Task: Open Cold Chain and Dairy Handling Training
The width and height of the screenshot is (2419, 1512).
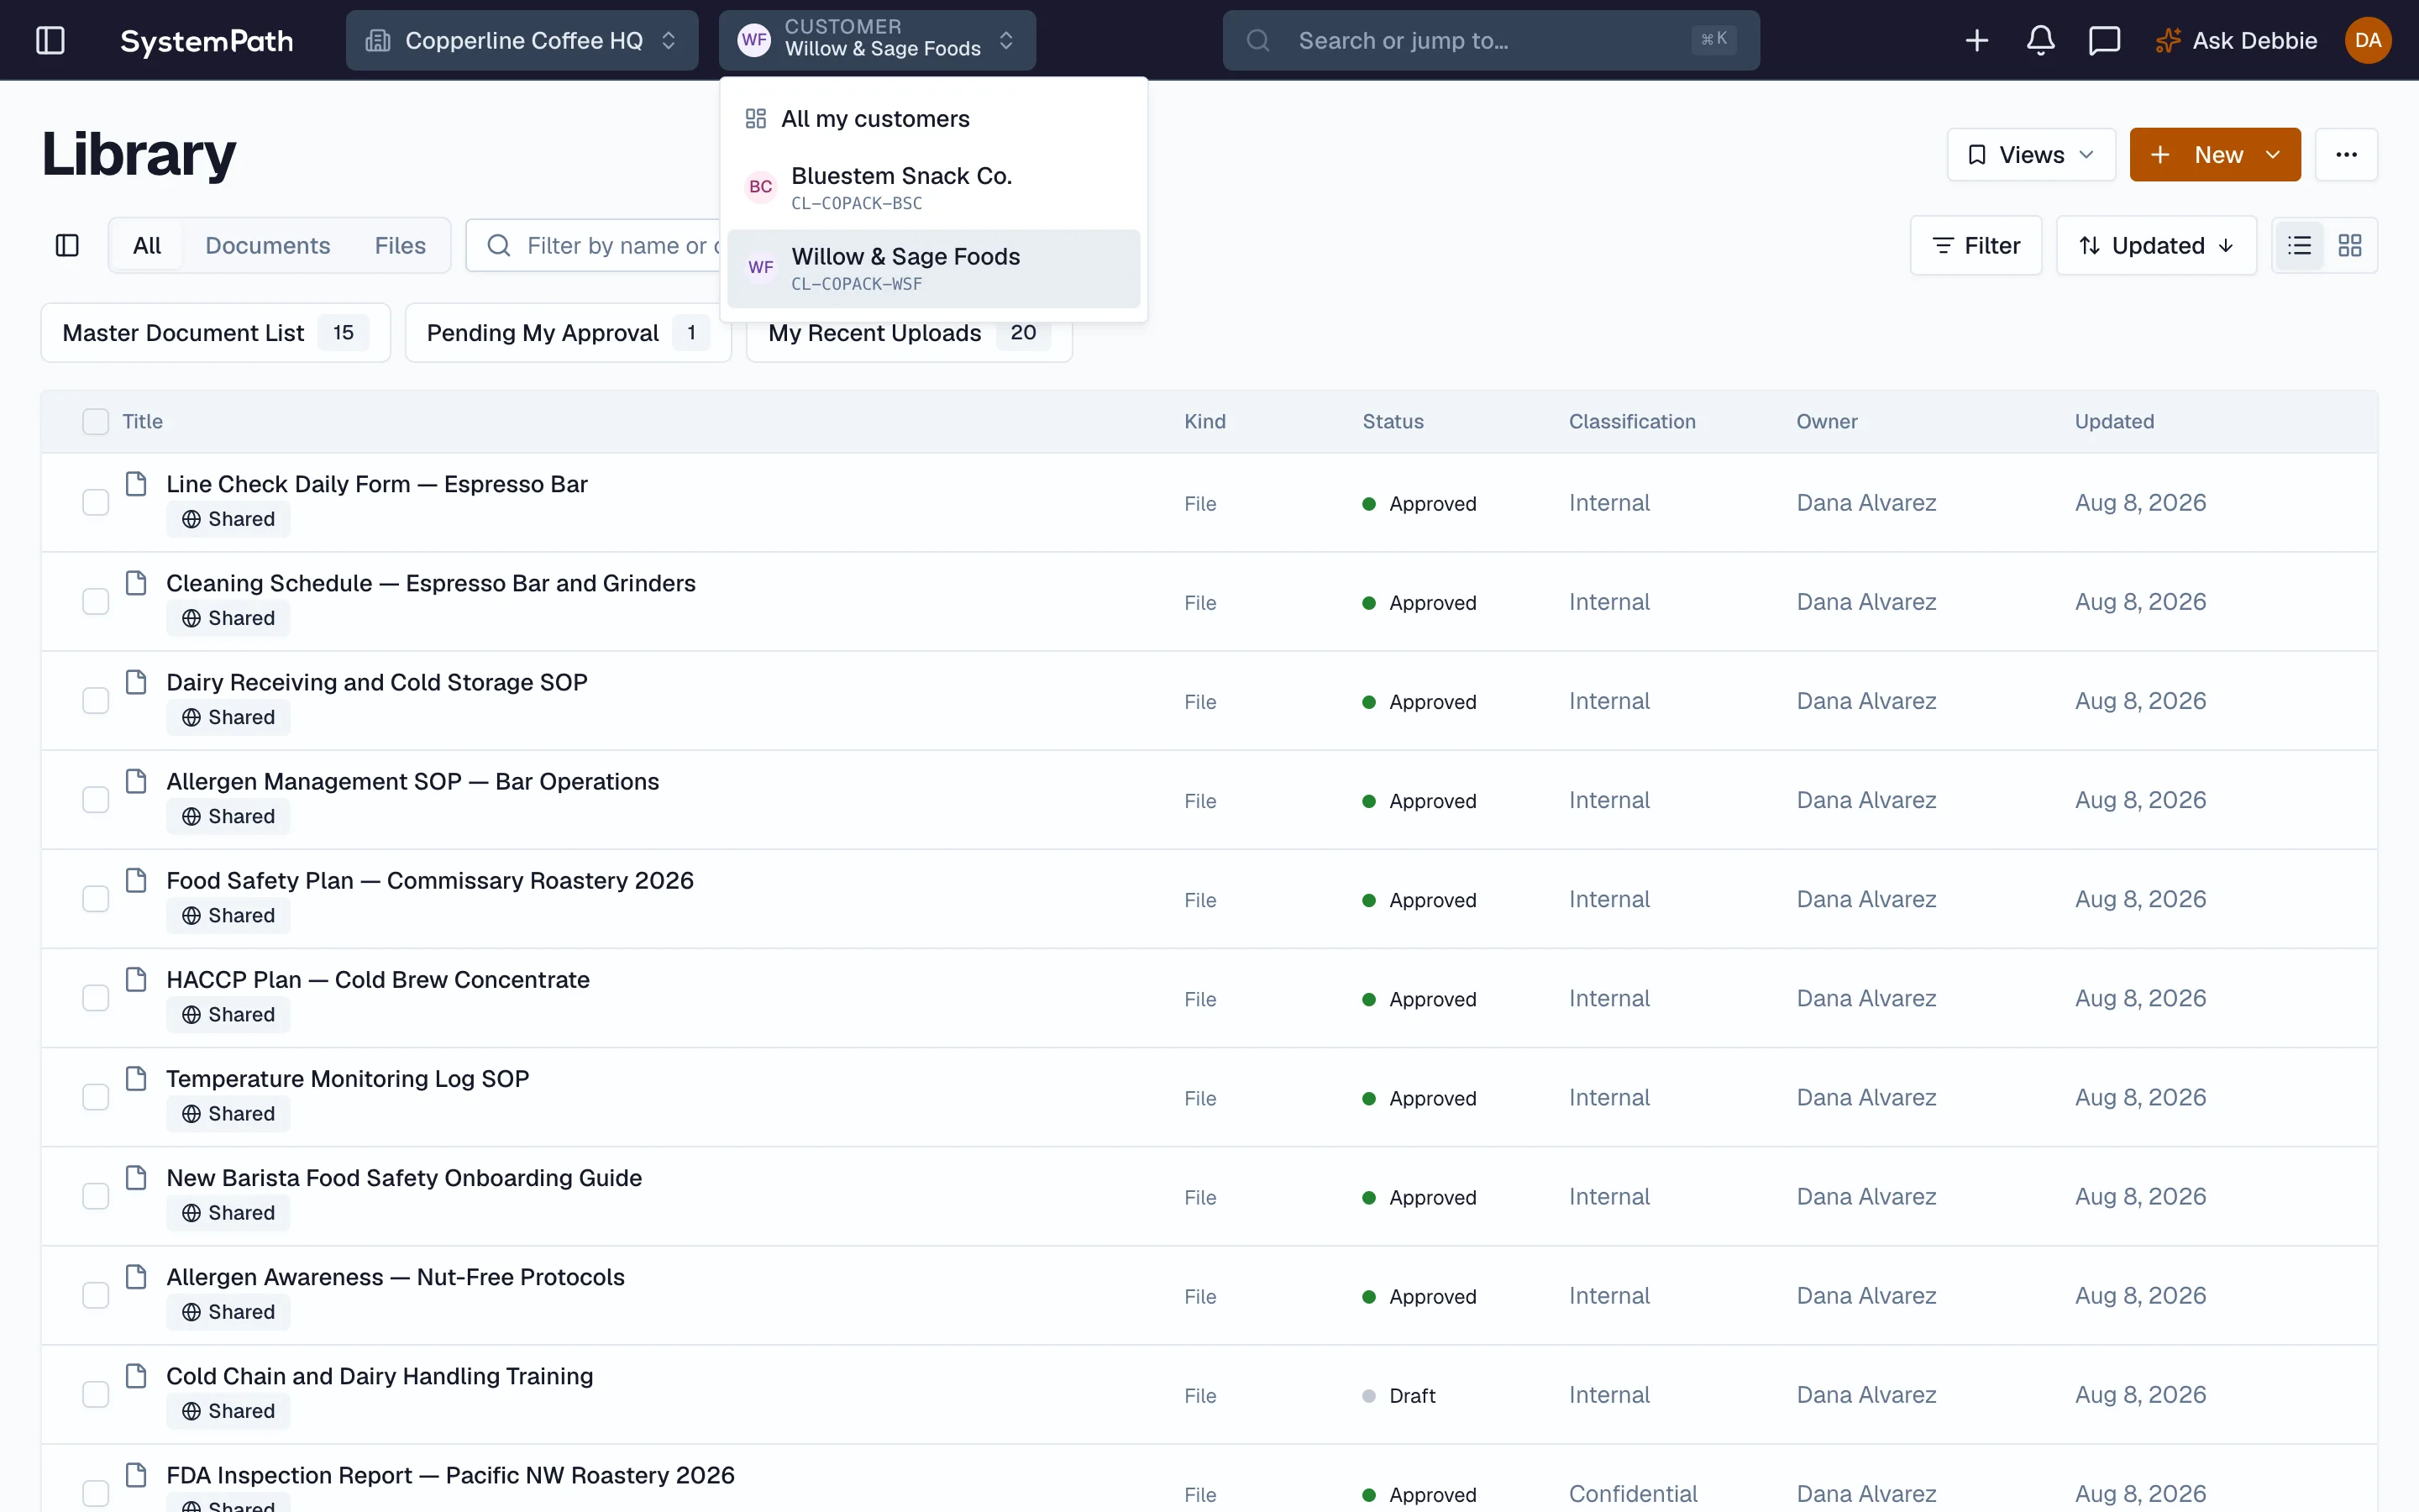Action: [380, 1376]
